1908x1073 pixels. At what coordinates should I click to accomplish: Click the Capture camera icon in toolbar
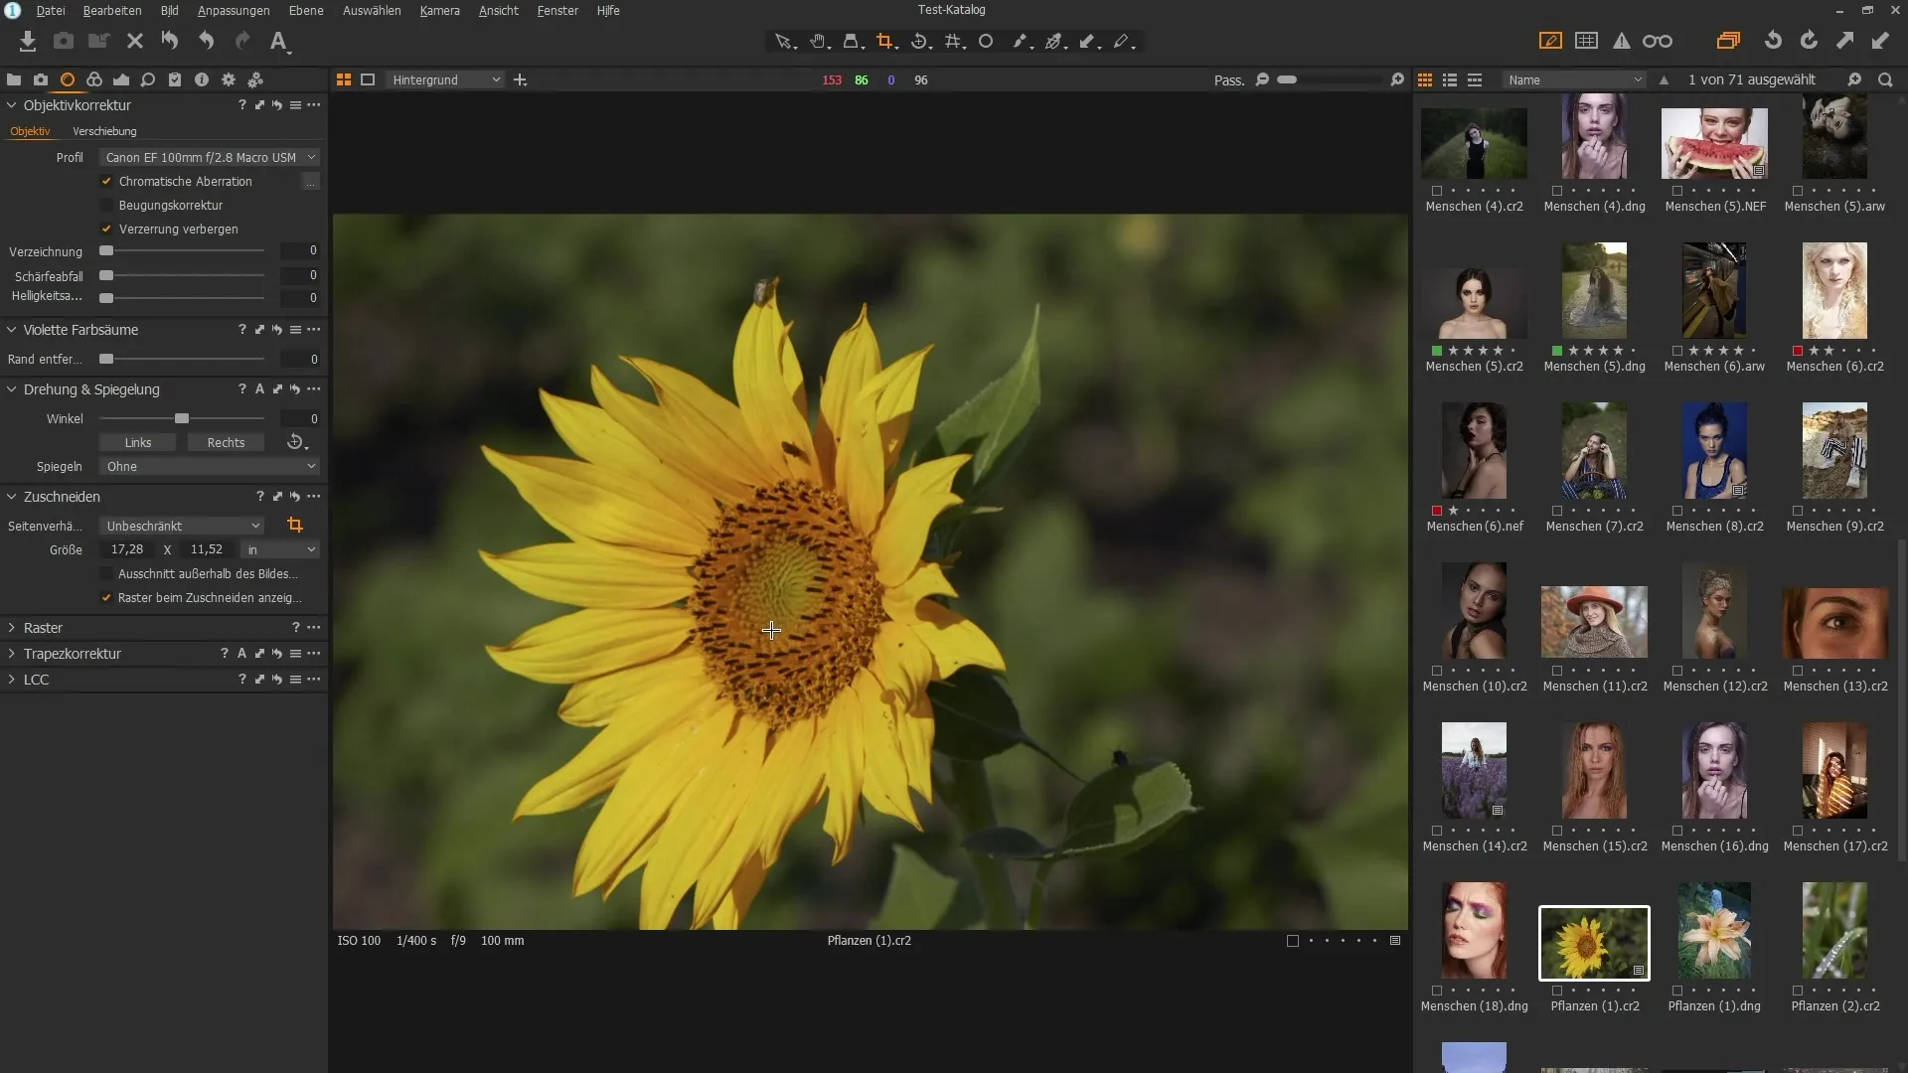[x=64, y=41]
